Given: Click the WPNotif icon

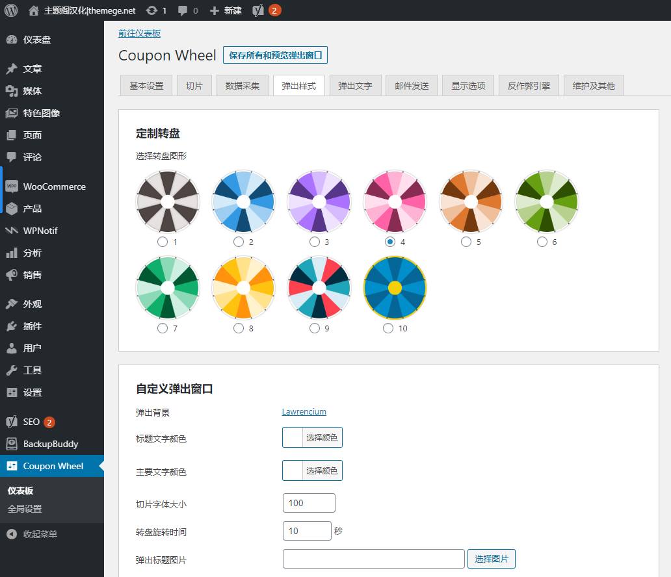Looking at the screenshot, I should click(x=12, y=231).
